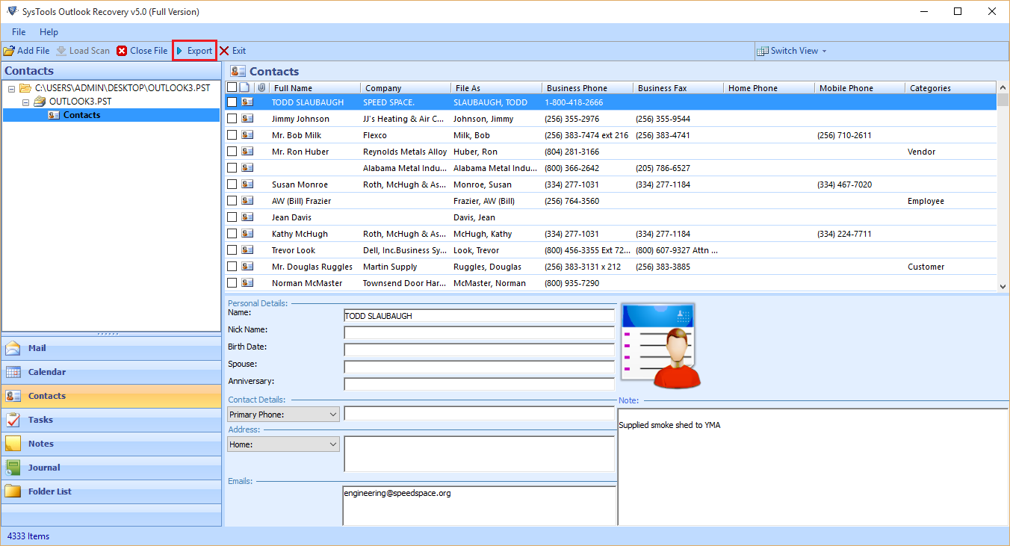Open the Help menu
This screenshot has width=1010, height=546.
click(x=49, y=32)
